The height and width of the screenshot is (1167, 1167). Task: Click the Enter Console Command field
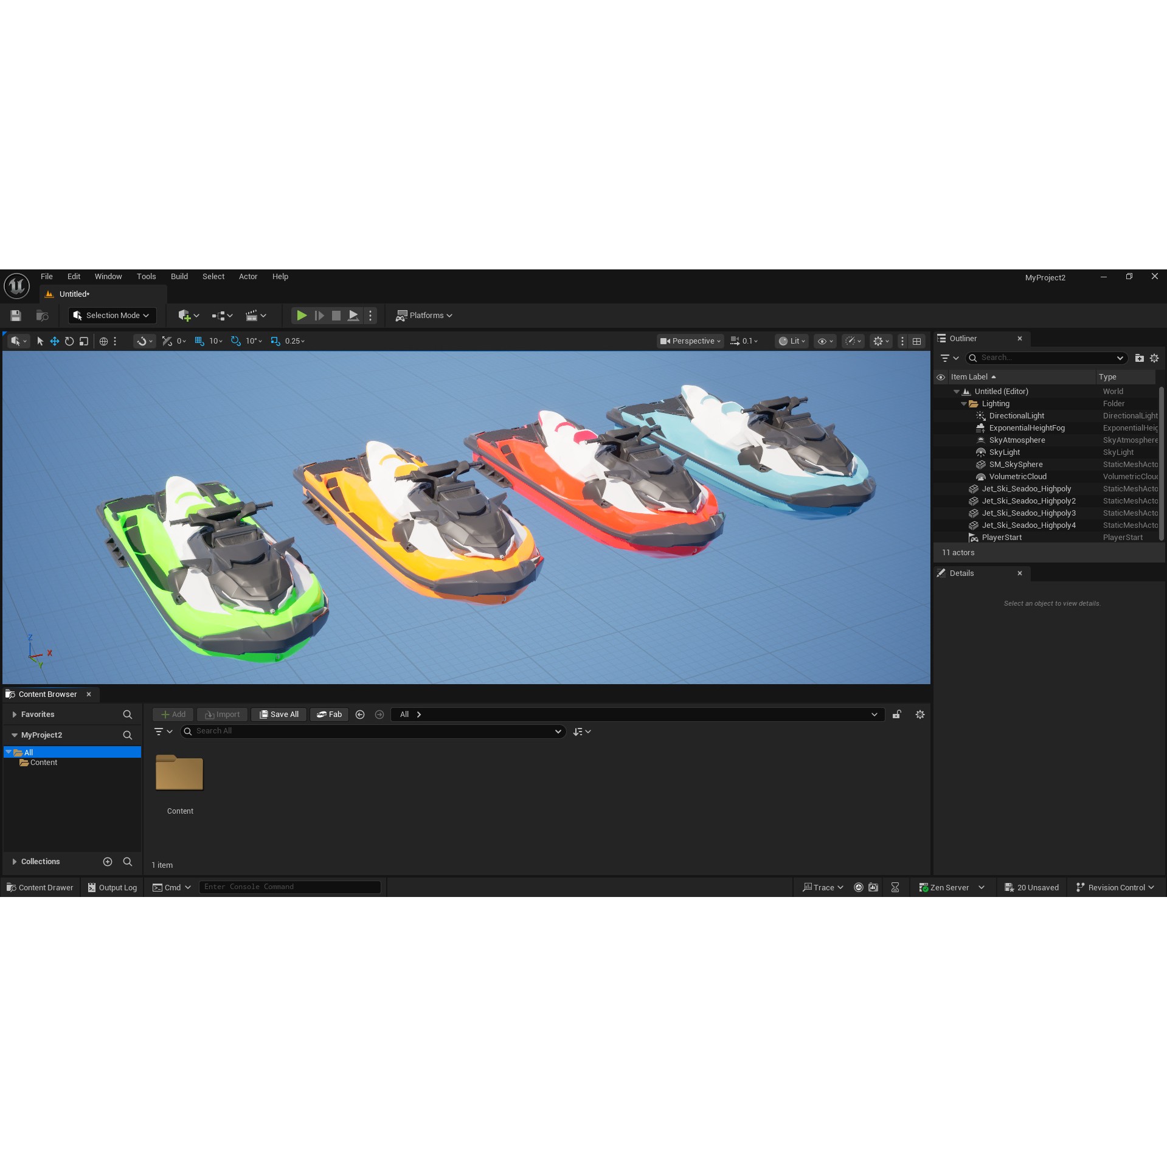[x=290, y=887]
